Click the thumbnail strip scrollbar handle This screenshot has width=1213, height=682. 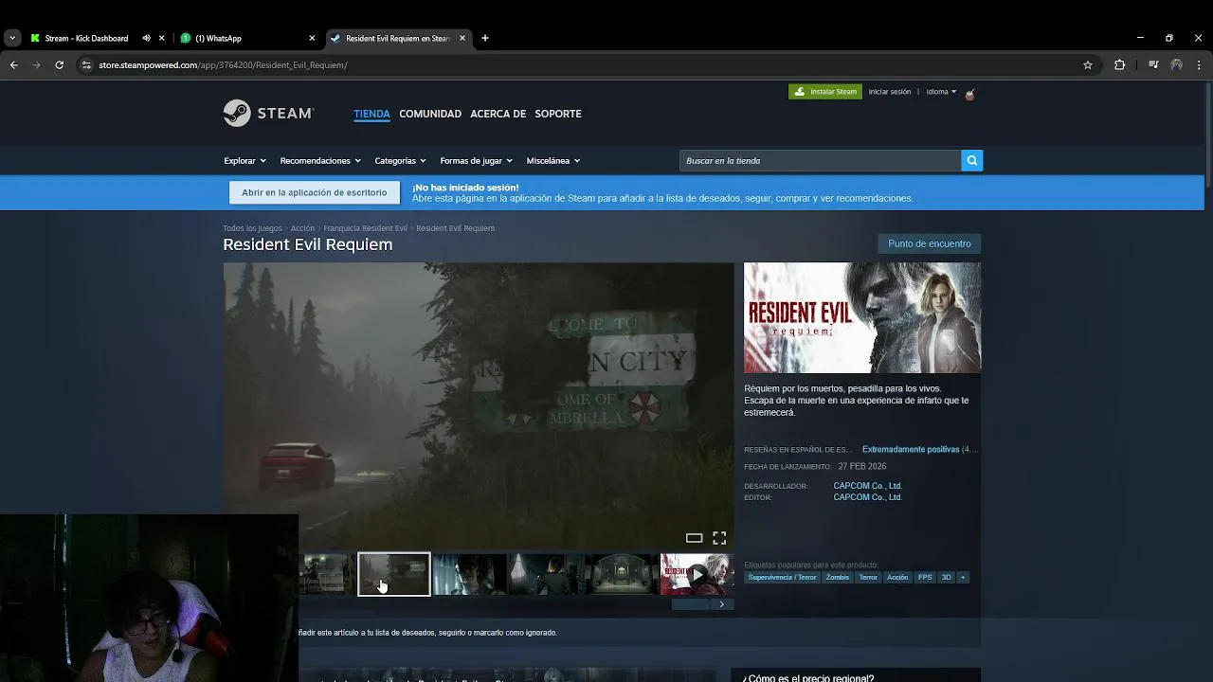click(x=690, y=604)
